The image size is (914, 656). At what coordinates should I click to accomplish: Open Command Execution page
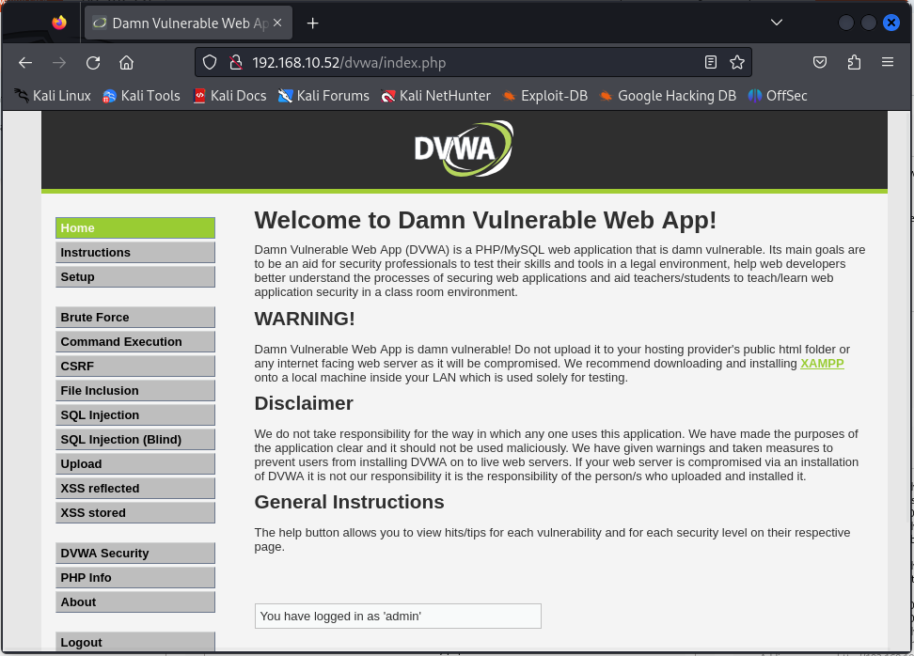coord(135,341)
